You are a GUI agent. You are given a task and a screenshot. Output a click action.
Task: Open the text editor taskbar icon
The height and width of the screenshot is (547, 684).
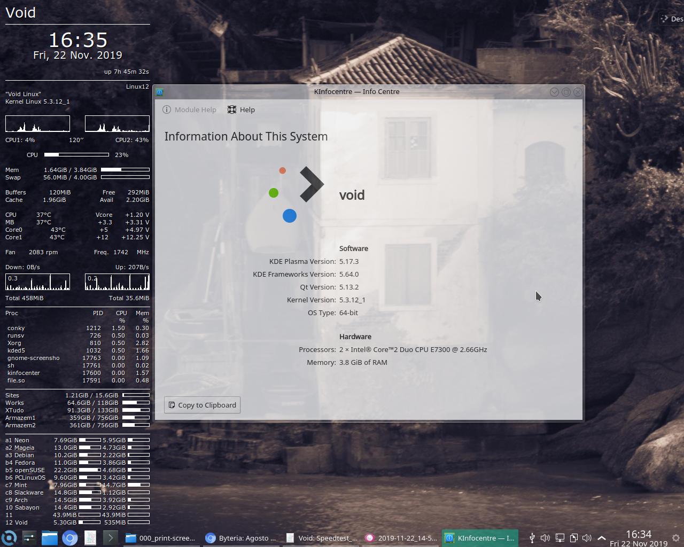[90, 538]
